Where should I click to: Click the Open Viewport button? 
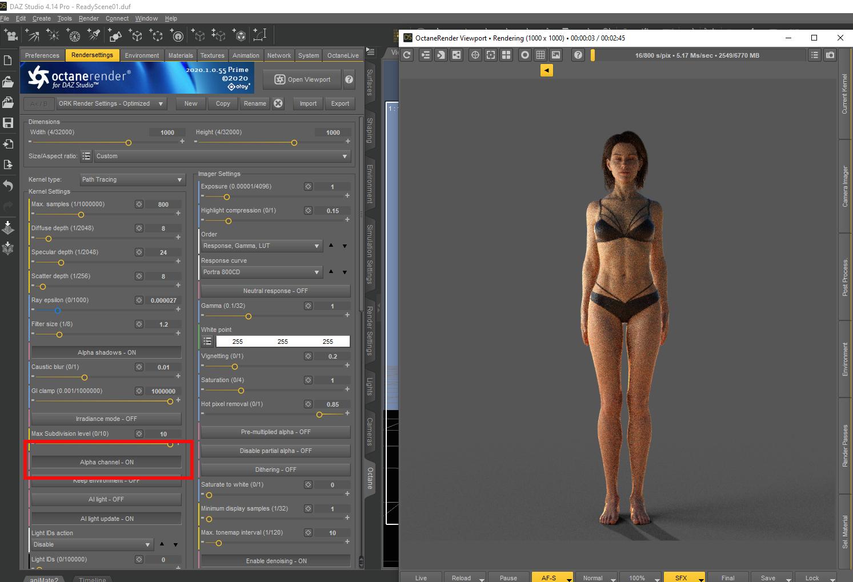[x=302, y=79]
